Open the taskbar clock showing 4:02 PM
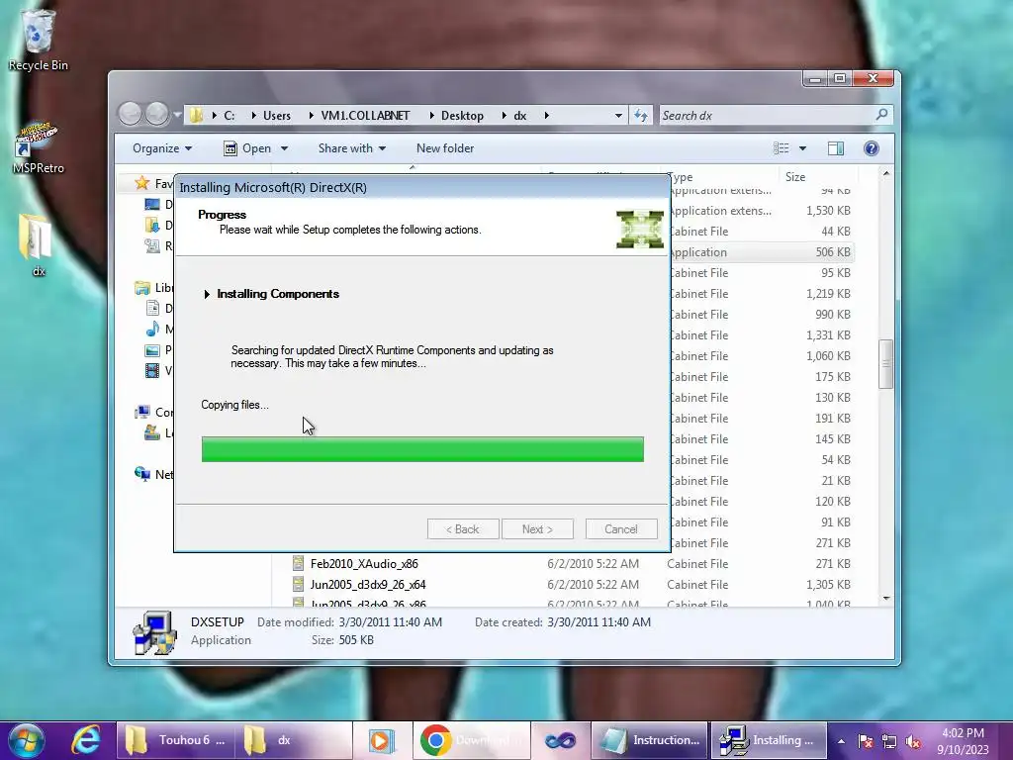 (963, 741)
